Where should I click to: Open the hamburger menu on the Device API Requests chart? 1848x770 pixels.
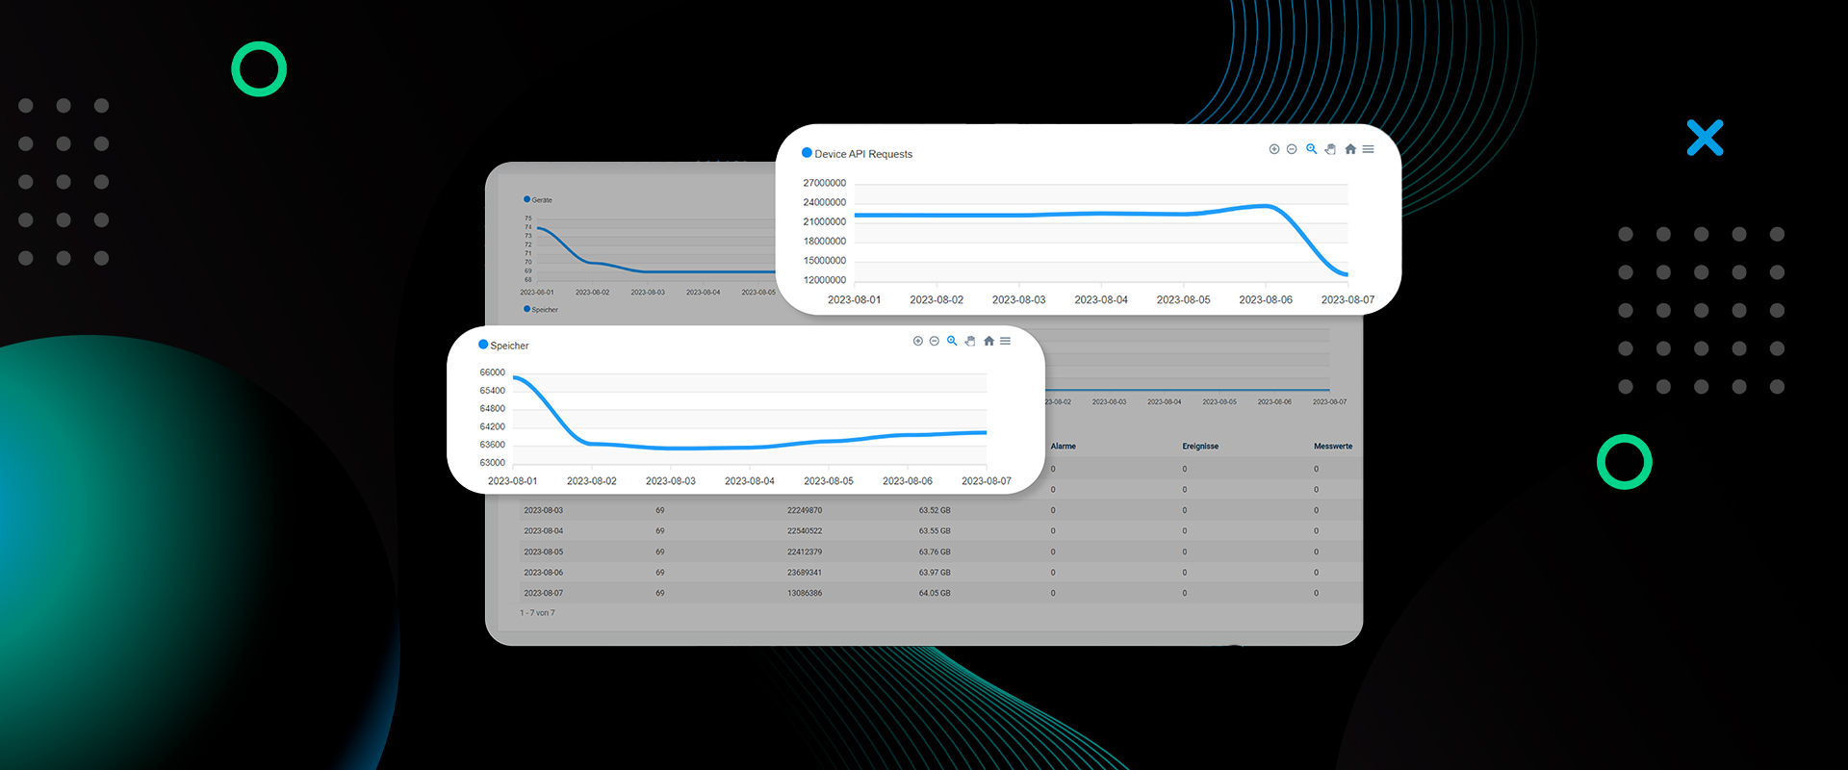tap(1368, 149)
